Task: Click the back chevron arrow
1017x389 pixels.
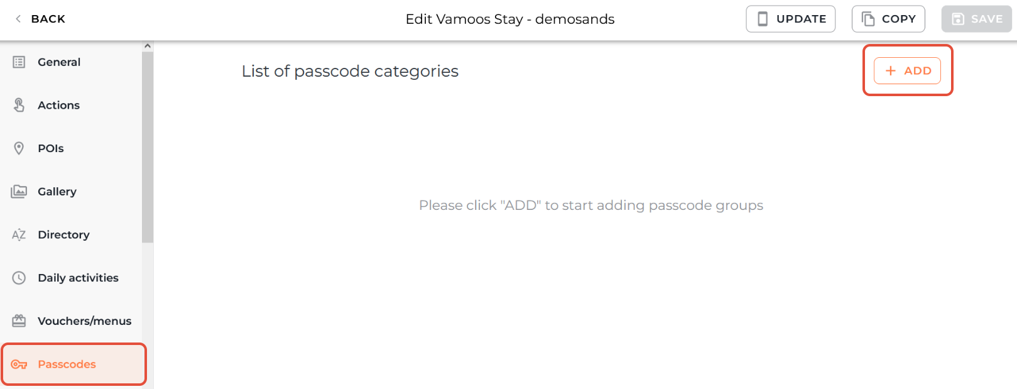Action: (x=18, y=19)
